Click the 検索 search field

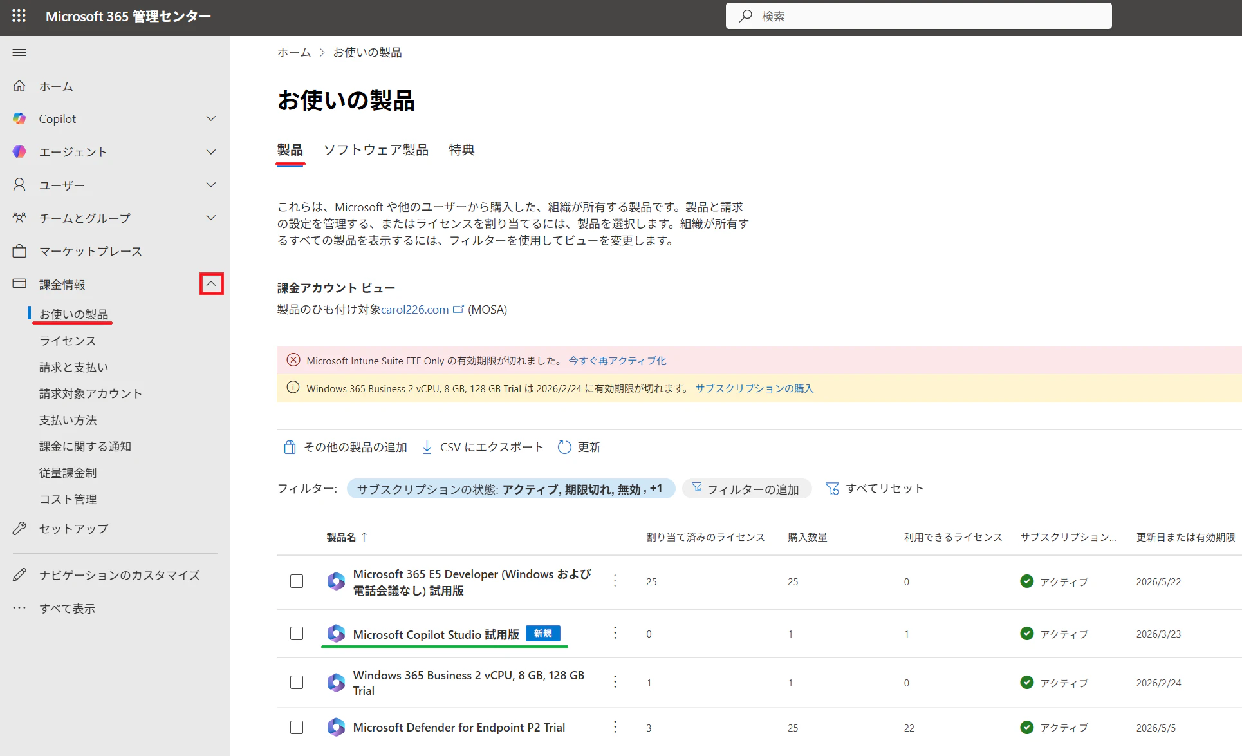(919, 16)
